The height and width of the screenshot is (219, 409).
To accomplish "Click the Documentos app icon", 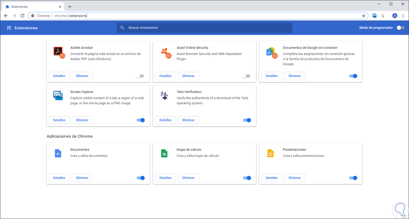I will point(58,153).
